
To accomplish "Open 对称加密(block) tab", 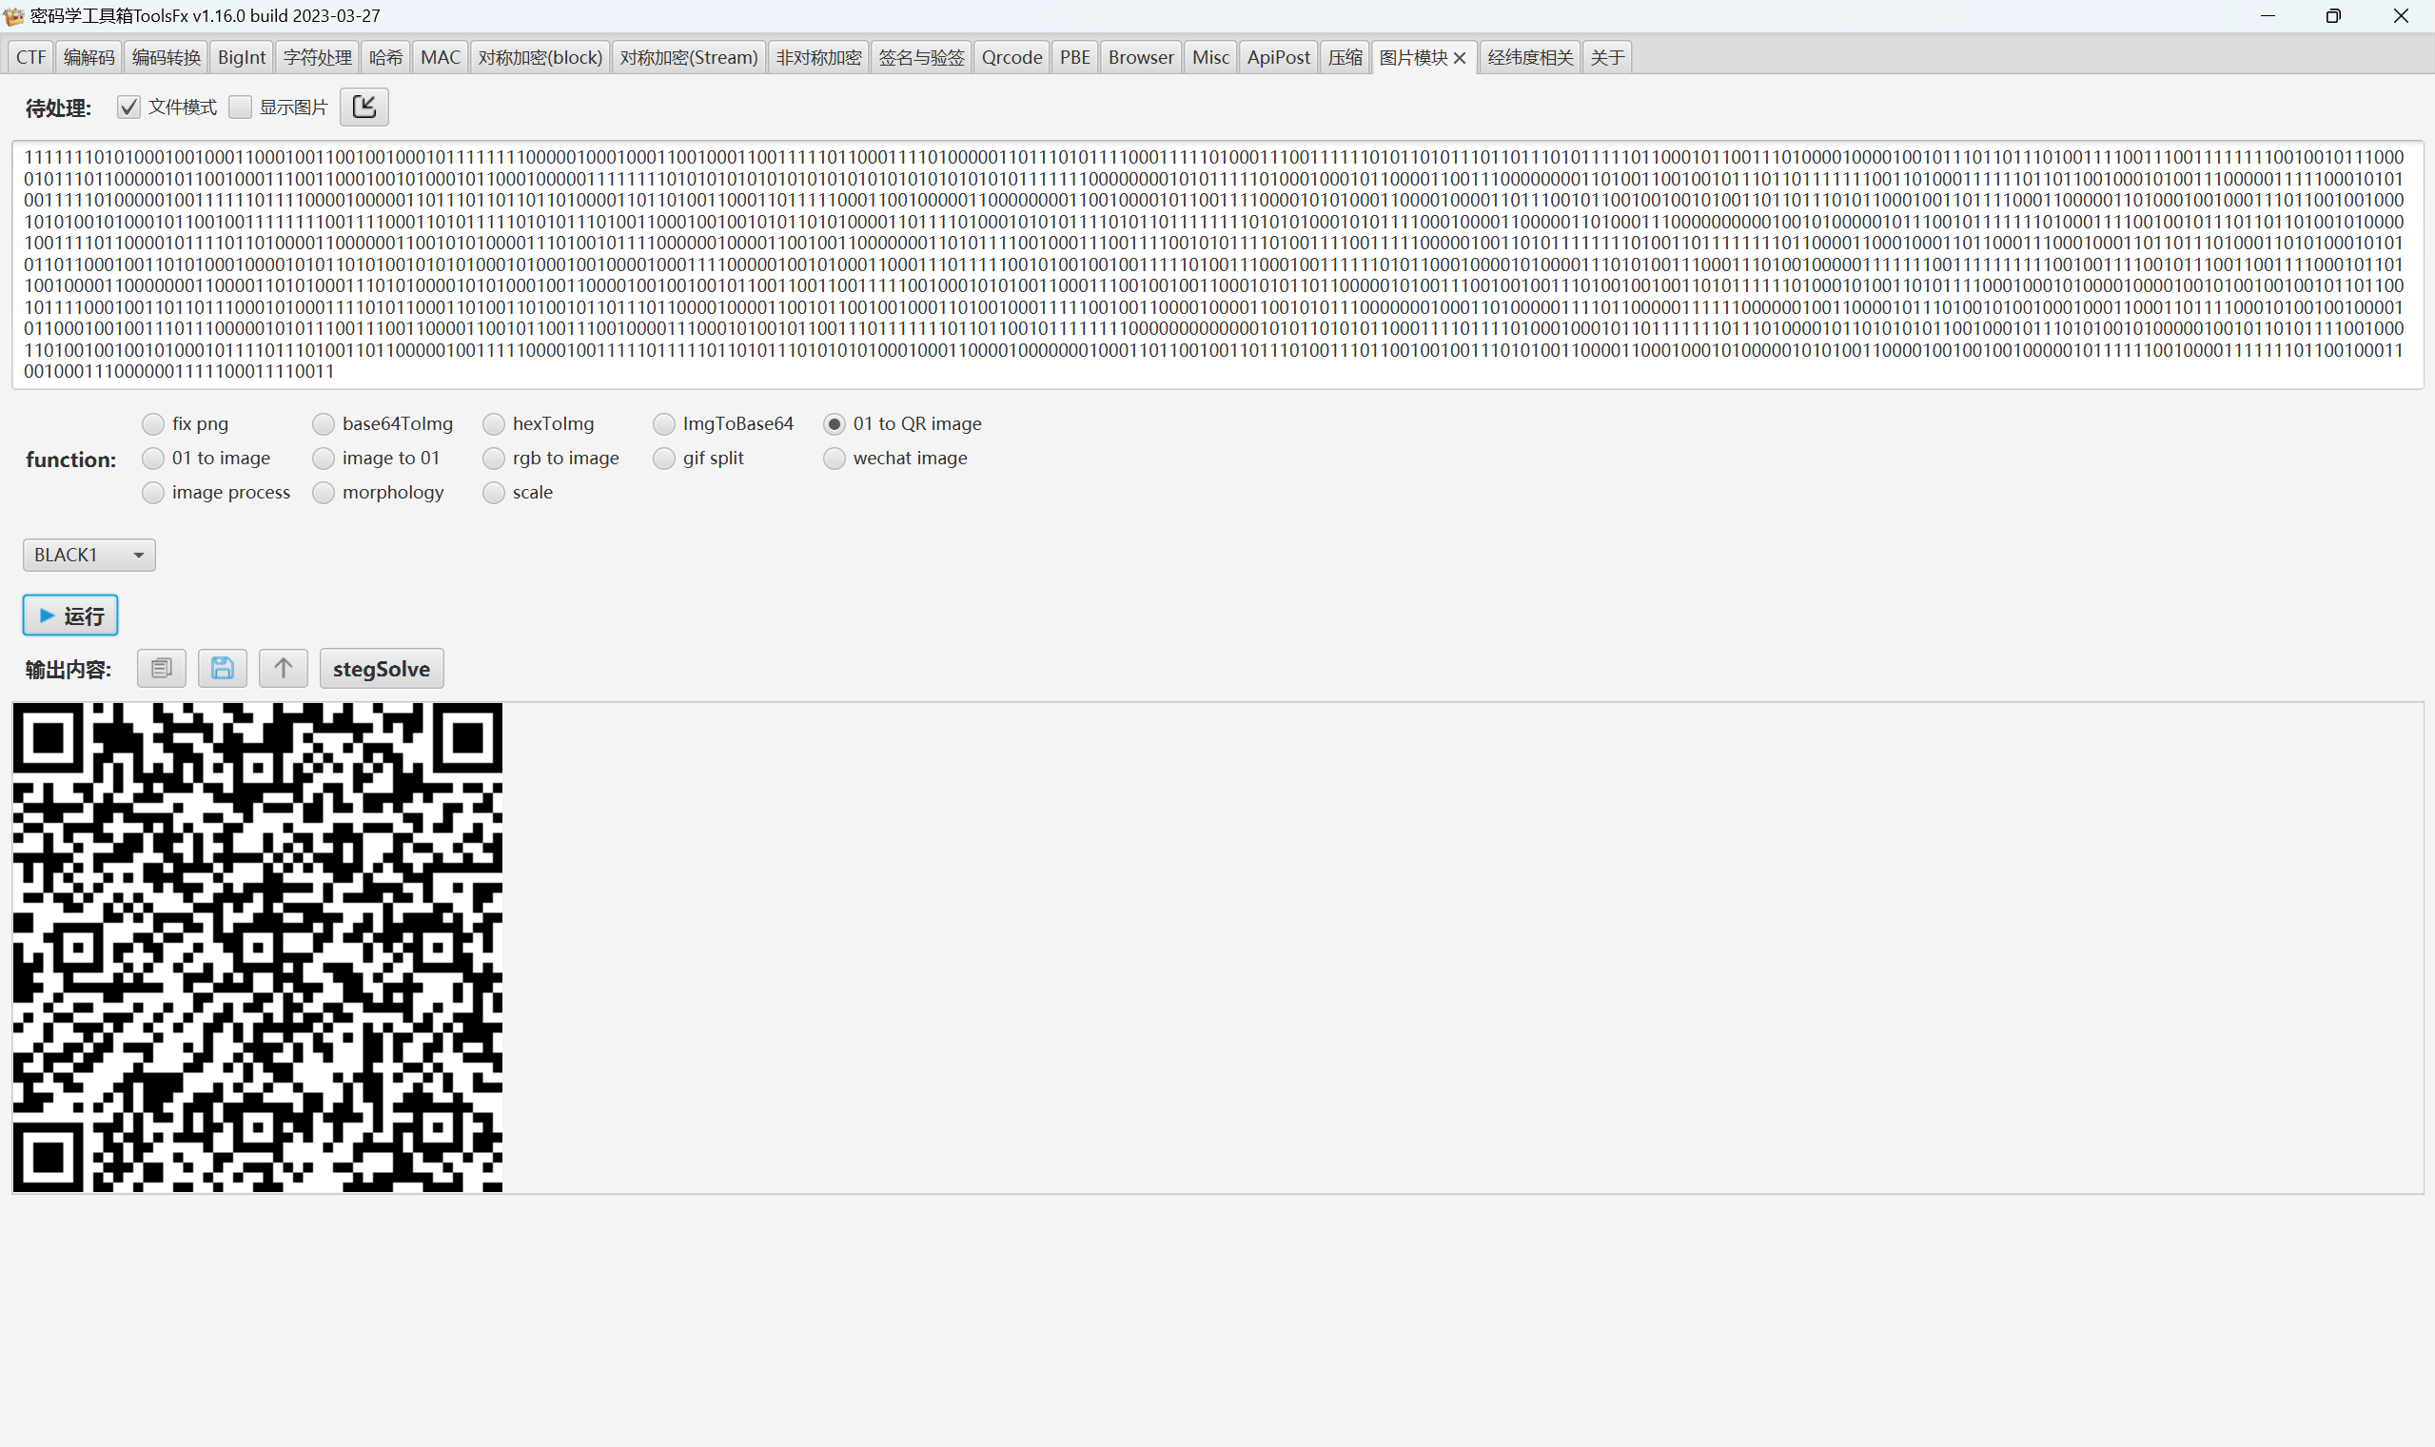I will point(540,57).
